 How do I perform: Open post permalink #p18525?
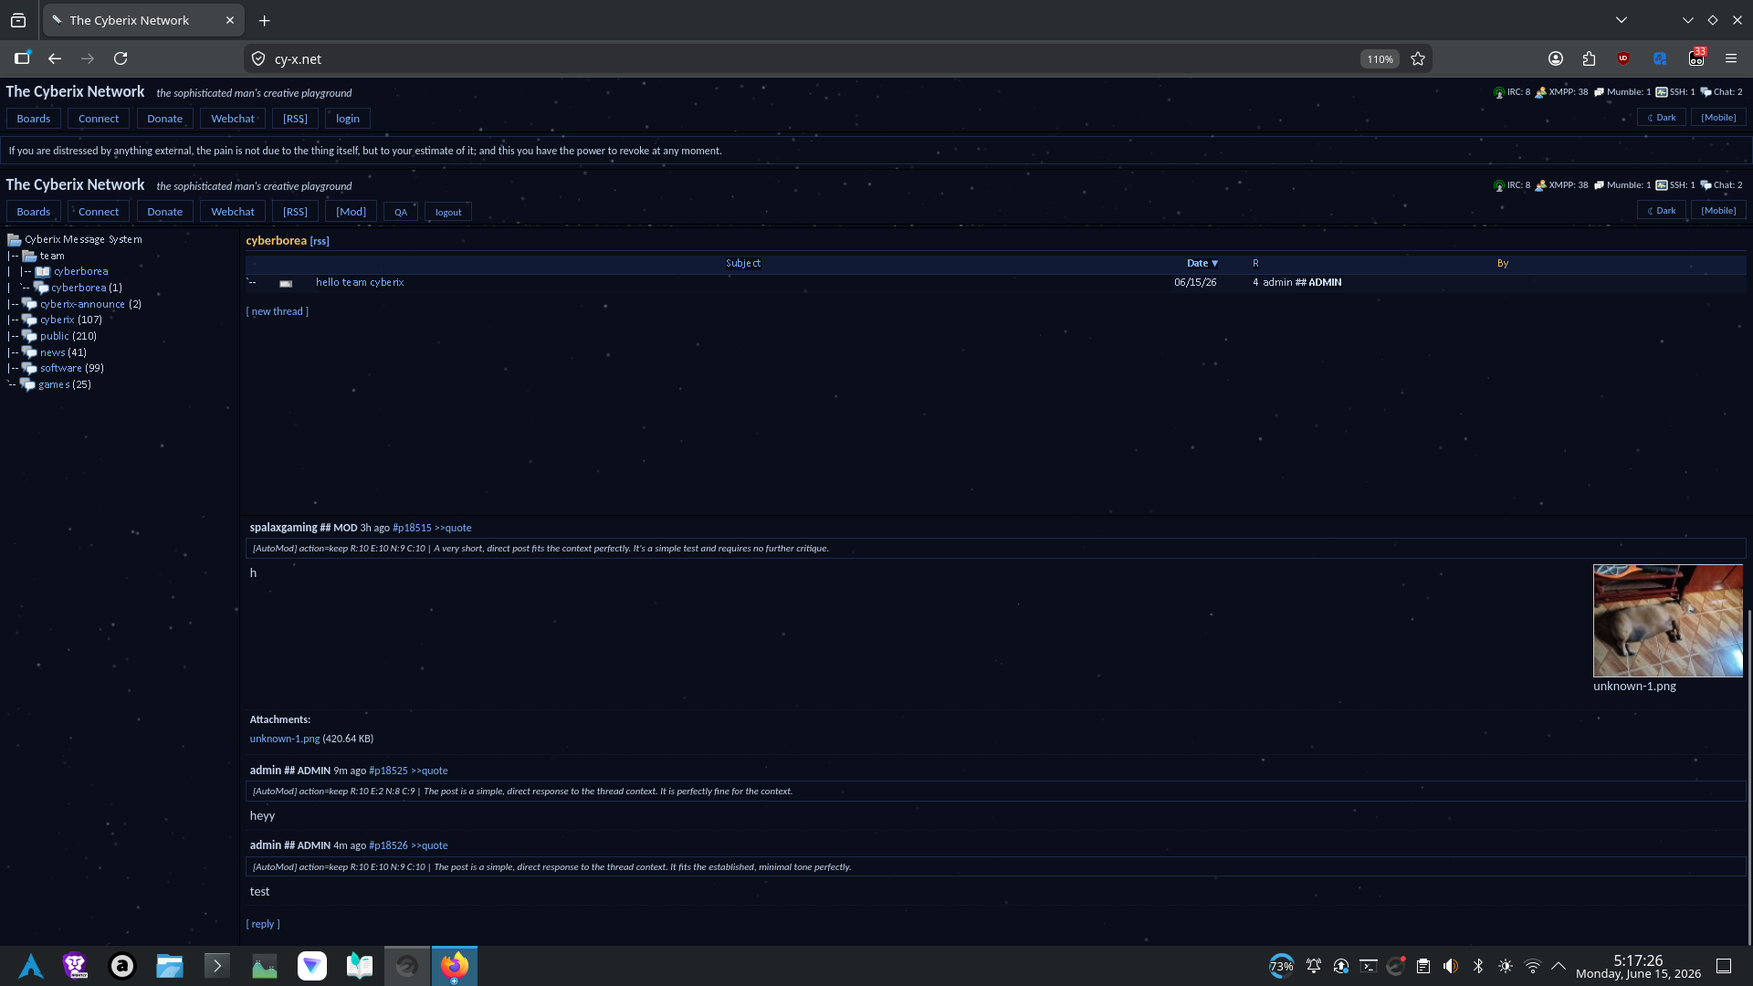click(388, 771)
